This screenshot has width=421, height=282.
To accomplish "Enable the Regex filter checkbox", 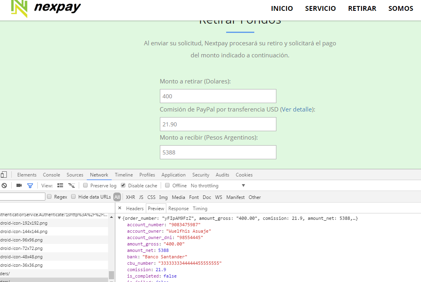I will pos(49,197).
